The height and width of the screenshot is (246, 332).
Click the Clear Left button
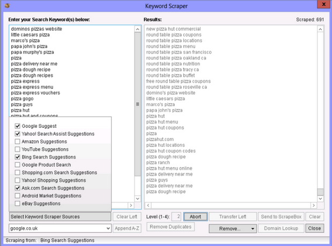point(127,216)
